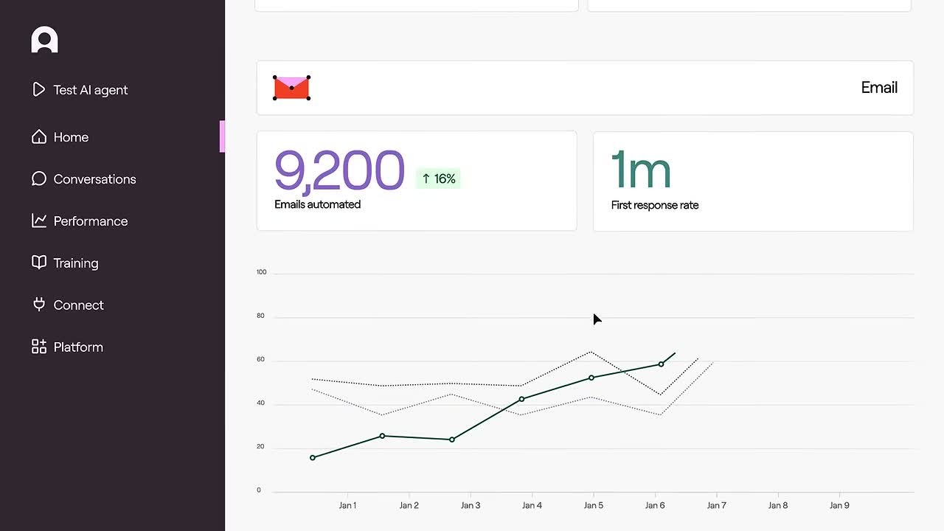Click the 1m first response value
This screenshot has height=531, width=944.
pyautogui.click(x=641, y=170)
